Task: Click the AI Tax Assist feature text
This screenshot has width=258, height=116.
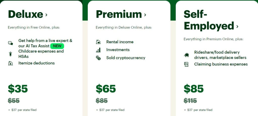Action: click(34, 46)
